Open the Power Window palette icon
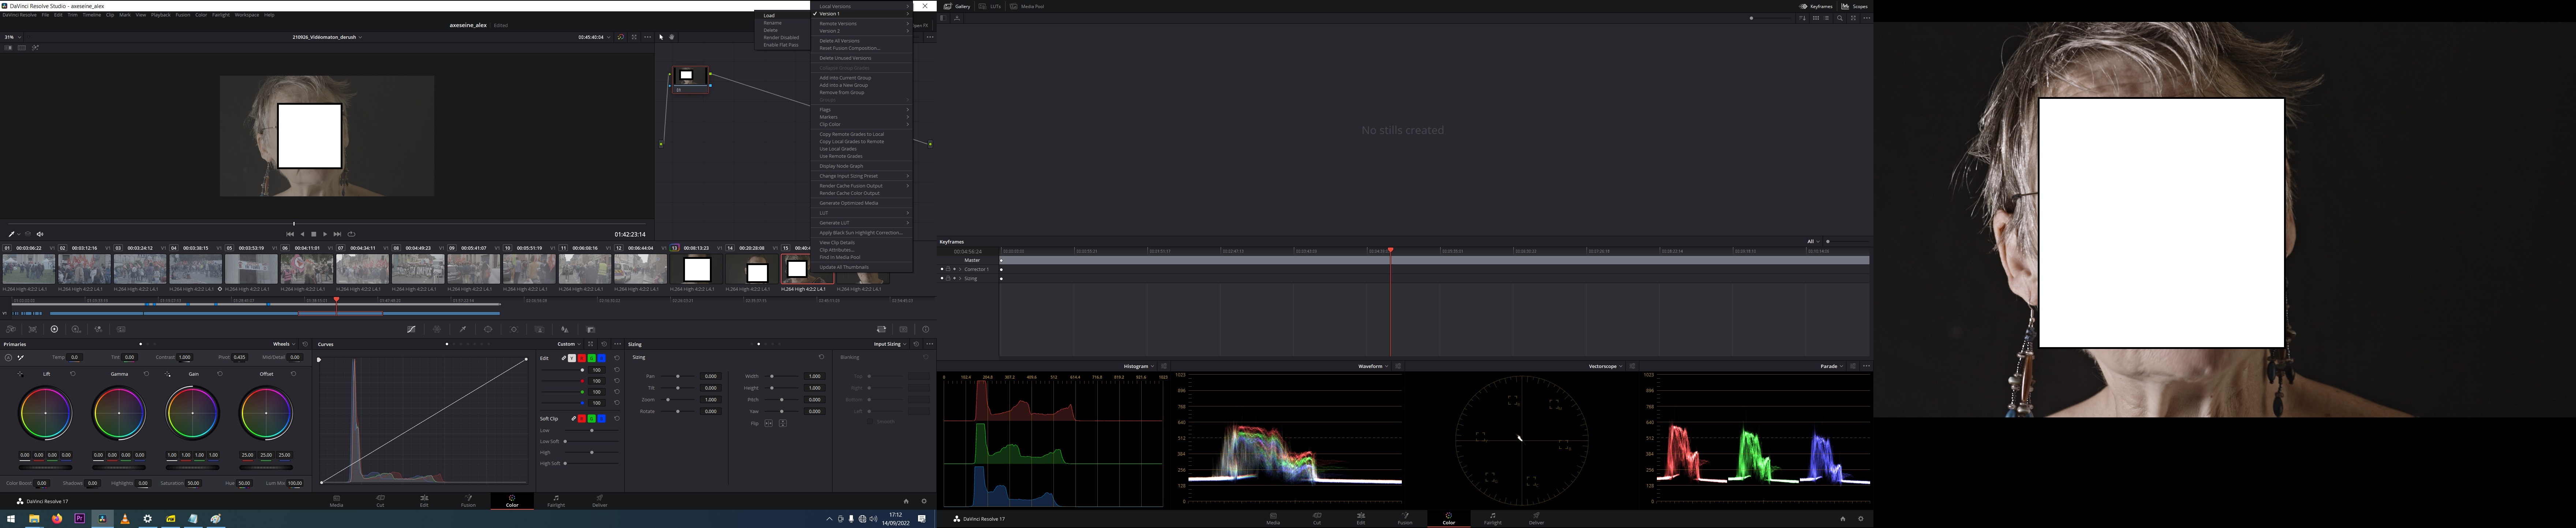Viewport: 2576px width, 528px height. point(488,329)
